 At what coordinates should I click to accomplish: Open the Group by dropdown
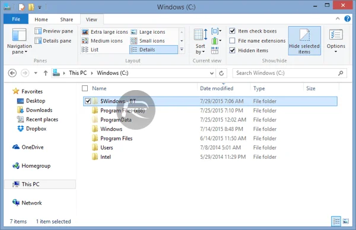coord(216,31)
